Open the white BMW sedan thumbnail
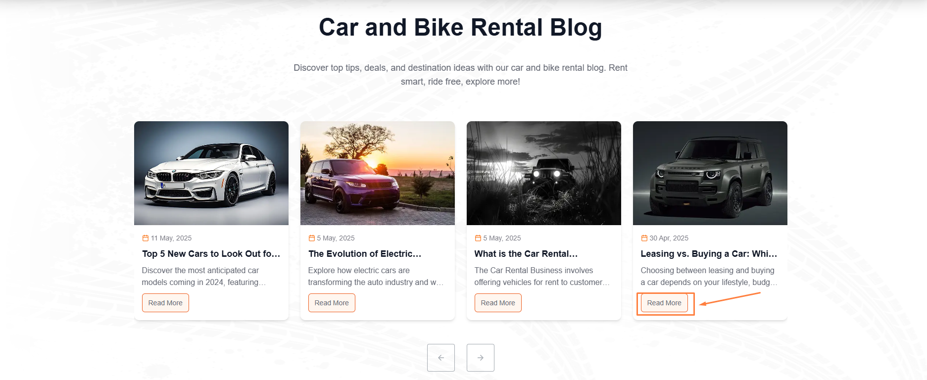Screen dimensions: 927x380 [211, 173]
